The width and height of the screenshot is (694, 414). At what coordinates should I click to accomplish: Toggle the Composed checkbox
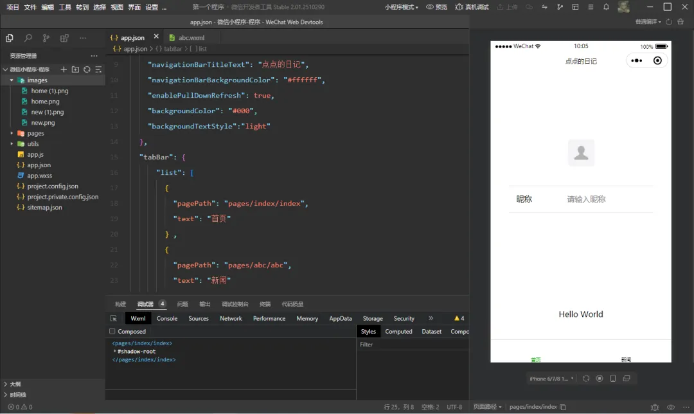(112, 331)
